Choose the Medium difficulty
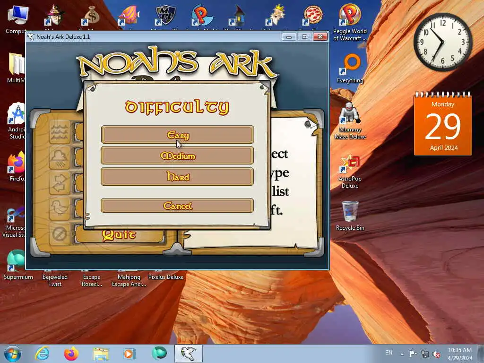The width and height of the screenshot is (484, 363). click(178, 156)
